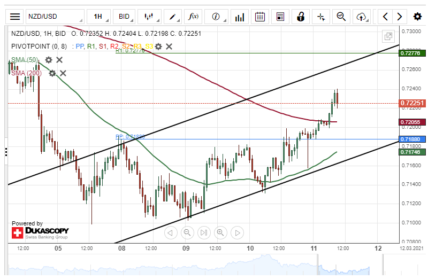
Task: Open chart settings gear in top-right
Action: tap(417, 17)
